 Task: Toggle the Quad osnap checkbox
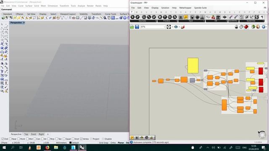click(x=64, y=139)
